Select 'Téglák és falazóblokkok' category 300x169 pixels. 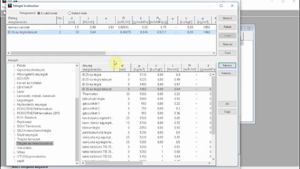[x=35, y=144]
